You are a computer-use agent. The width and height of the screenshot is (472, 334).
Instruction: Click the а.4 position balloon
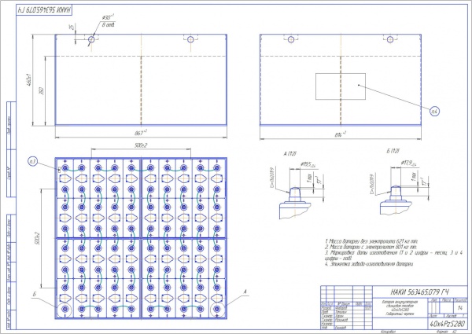tap(433, 113)
